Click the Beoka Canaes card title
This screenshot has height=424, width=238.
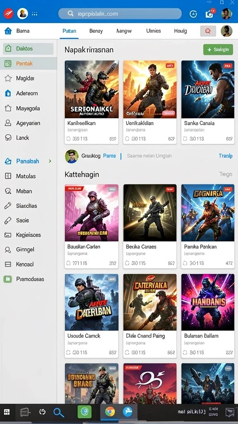coord(141,247)
